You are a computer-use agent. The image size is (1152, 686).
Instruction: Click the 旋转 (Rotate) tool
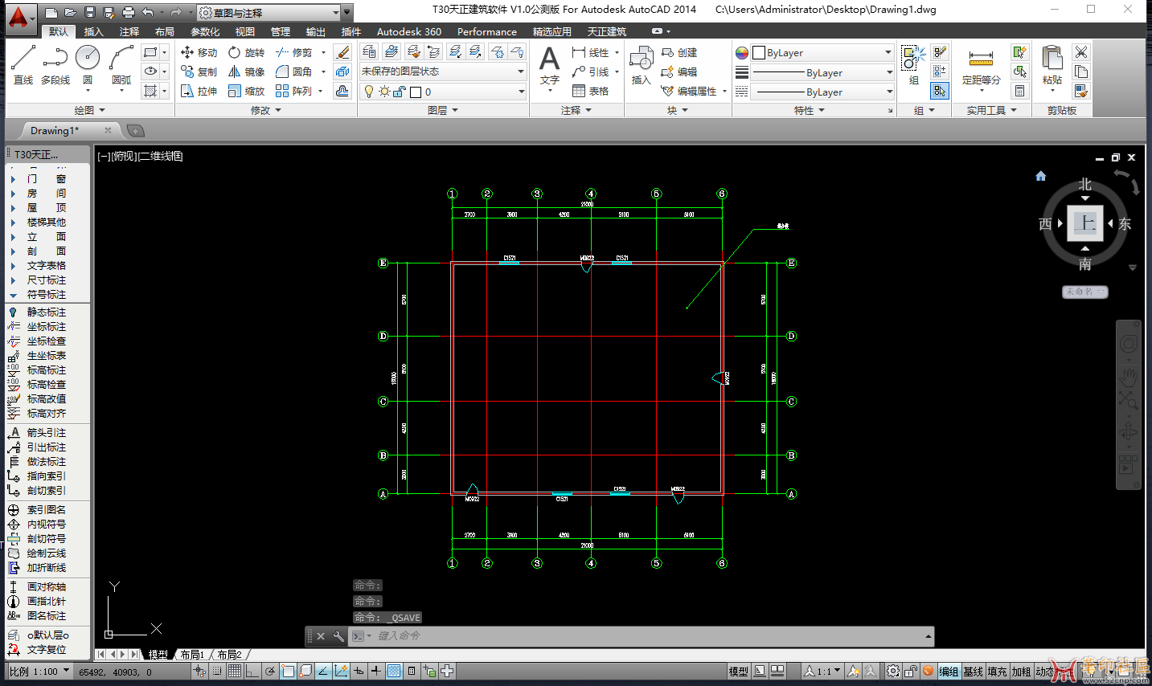(246, 52)
